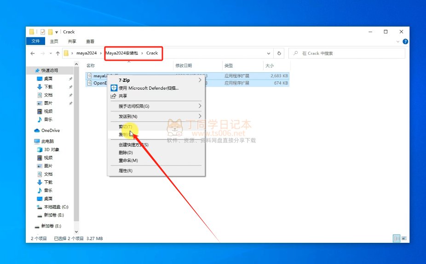Click maya2024 in the address path
Screen dimensions: 426x264
86,53
